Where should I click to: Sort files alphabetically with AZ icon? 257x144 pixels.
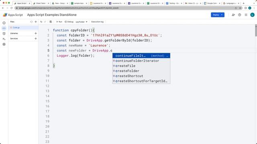point(31,22)
